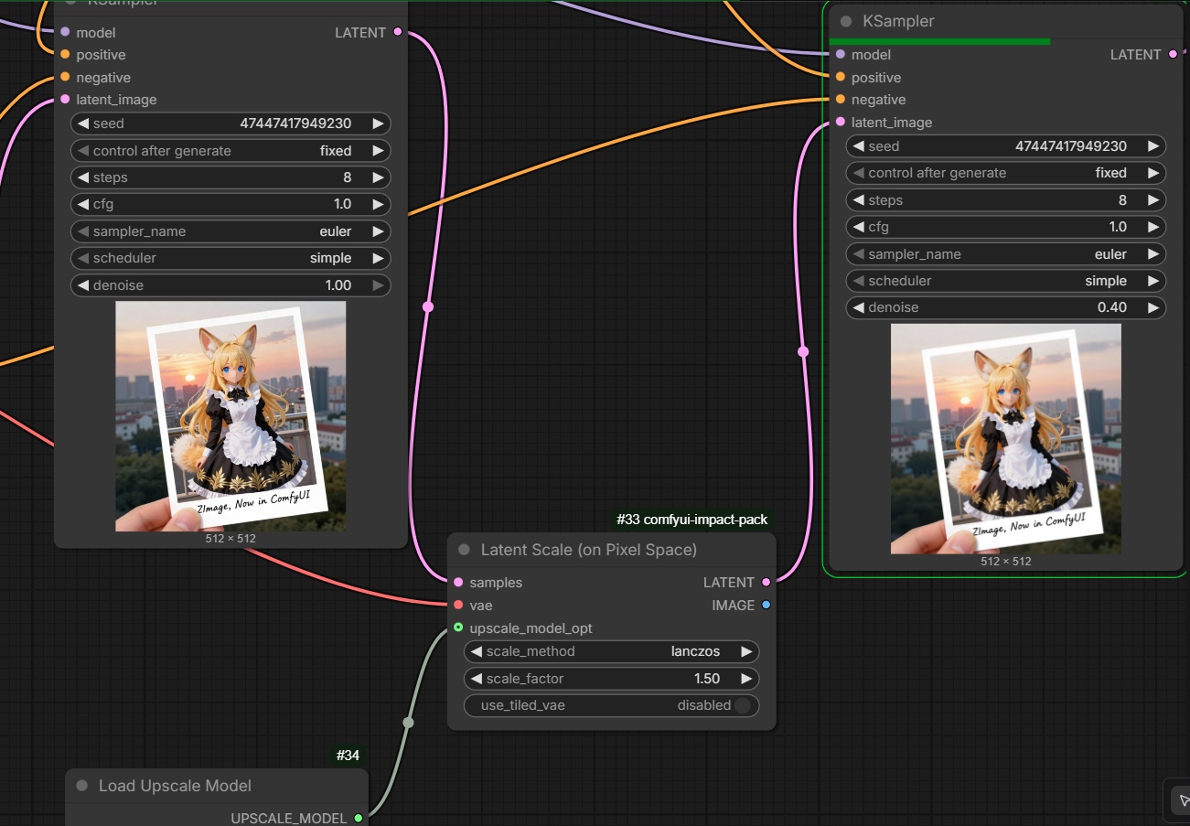Image resolution: width=1190 pixels, height=826 pixels.
Task: Click the UPSCALE_MODEL output connector
Action: tap(358, 818)
